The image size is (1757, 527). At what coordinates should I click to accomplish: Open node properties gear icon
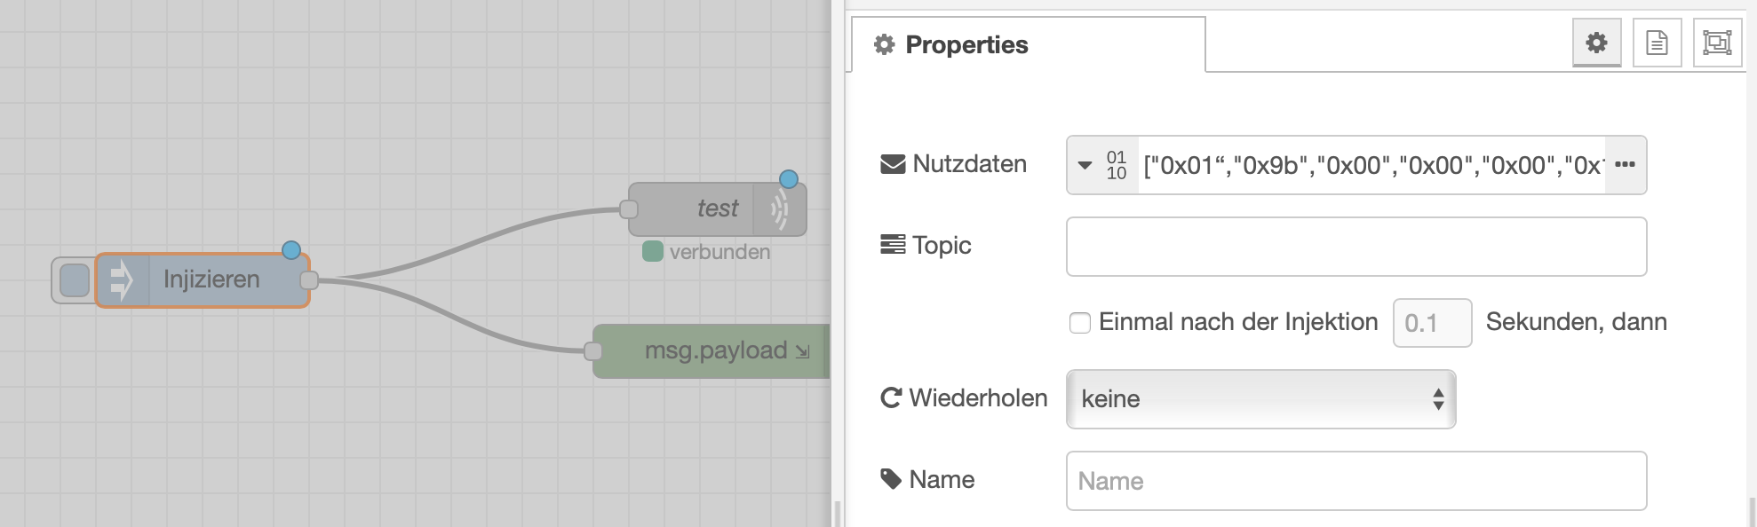click(1596, 43)
